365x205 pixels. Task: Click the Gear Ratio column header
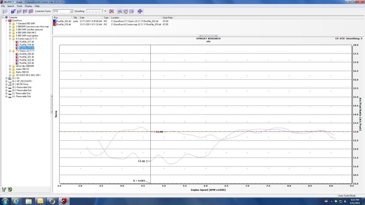click(x=168, y=17)
